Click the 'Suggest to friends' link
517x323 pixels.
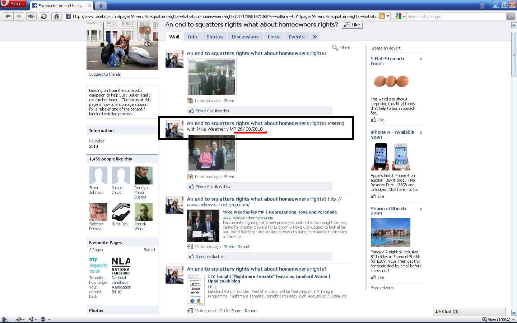pyautogui.click(x=105, y=74)
